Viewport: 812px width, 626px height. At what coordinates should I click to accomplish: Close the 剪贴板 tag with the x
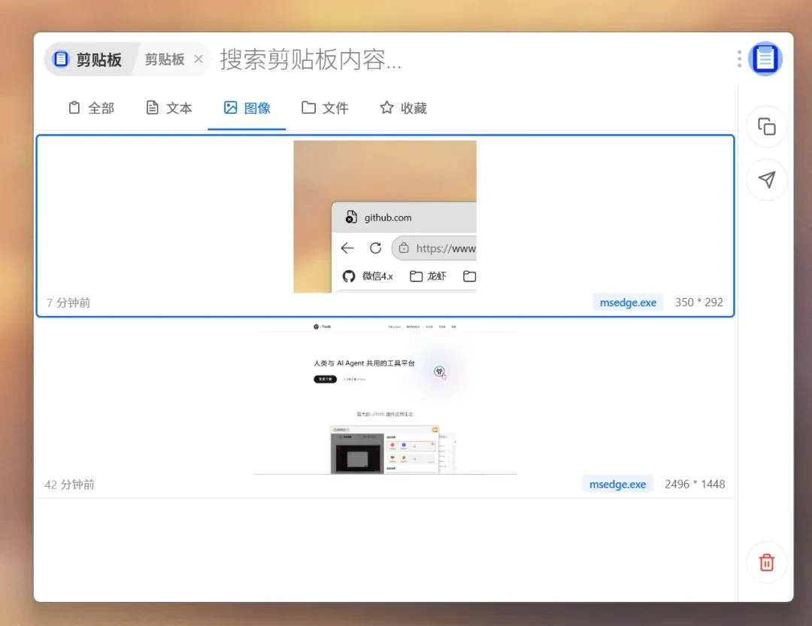click(198, 59)
